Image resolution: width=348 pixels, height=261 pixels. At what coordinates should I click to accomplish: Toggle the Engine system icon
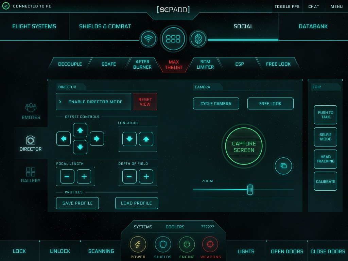(x=187, y=244)
